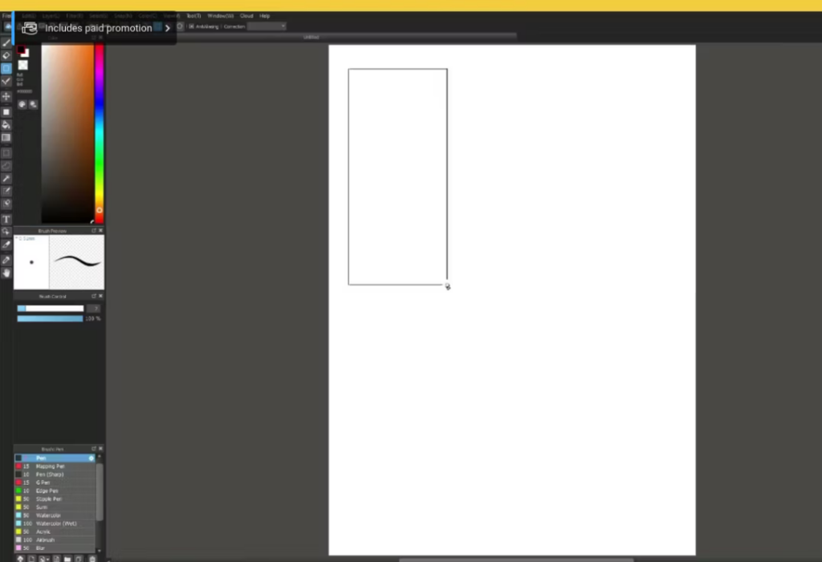Undock the Brush Preview panel

pyautogui.click(x=93, y=230)
